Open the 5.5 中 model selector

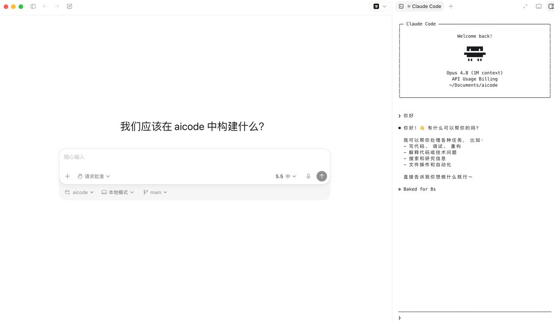pos(286,176)
